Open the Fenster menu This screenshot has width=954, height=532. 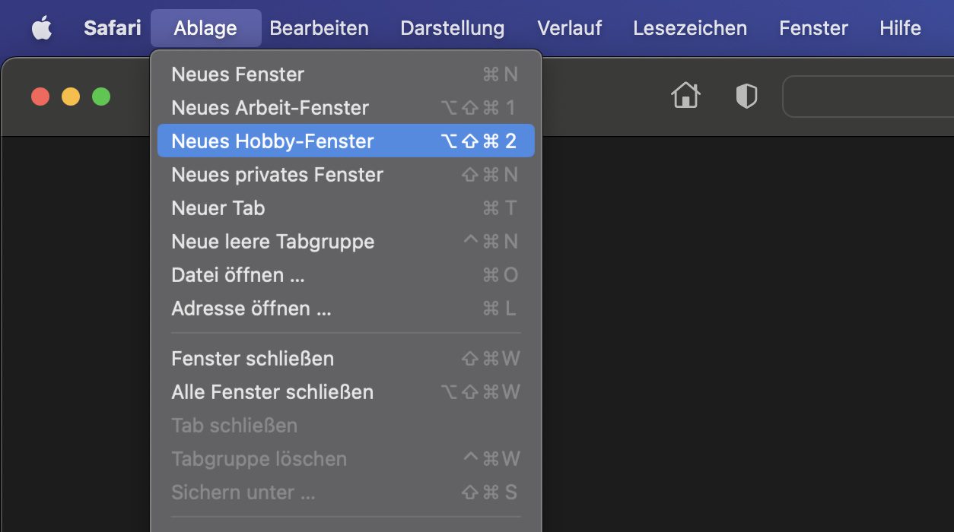point(813,28)
